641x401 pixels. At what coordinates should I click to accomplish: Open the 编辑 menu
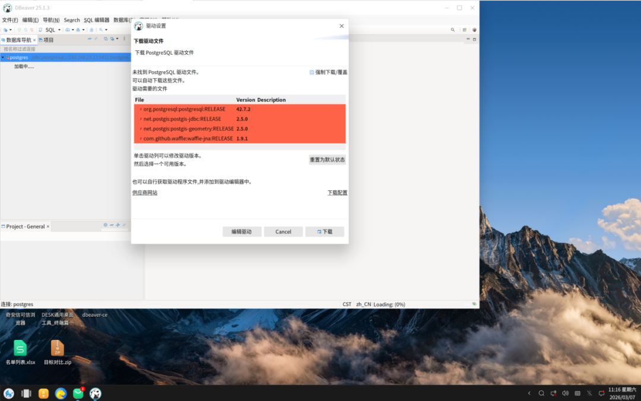(30, 20)
